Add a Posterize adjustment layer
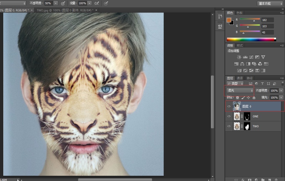Image resolution: width=285 pixels, height=181 pixels. click(245, 70)
